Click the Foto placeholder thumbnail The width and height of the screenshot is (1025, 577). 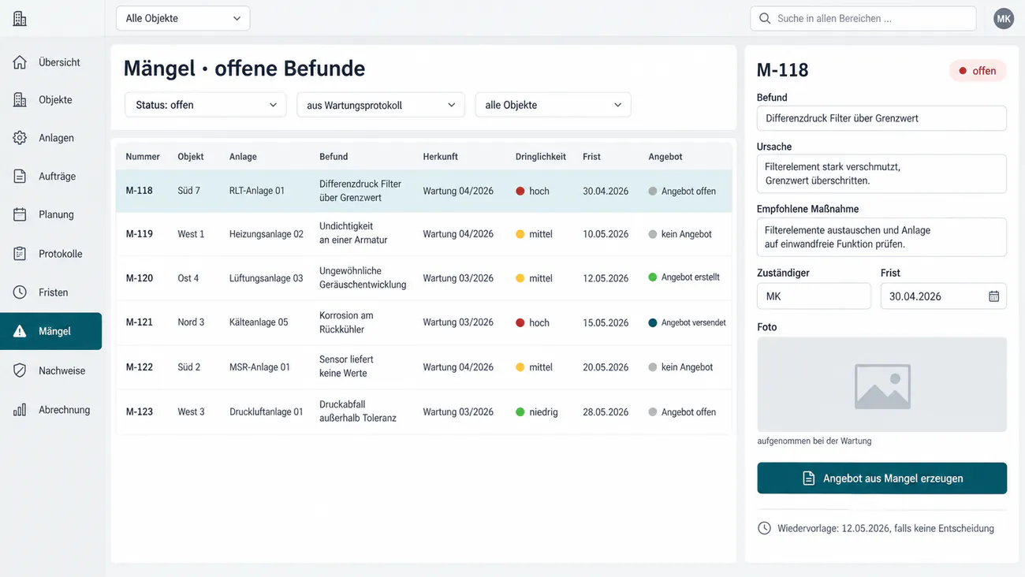[x=881, y=385]
